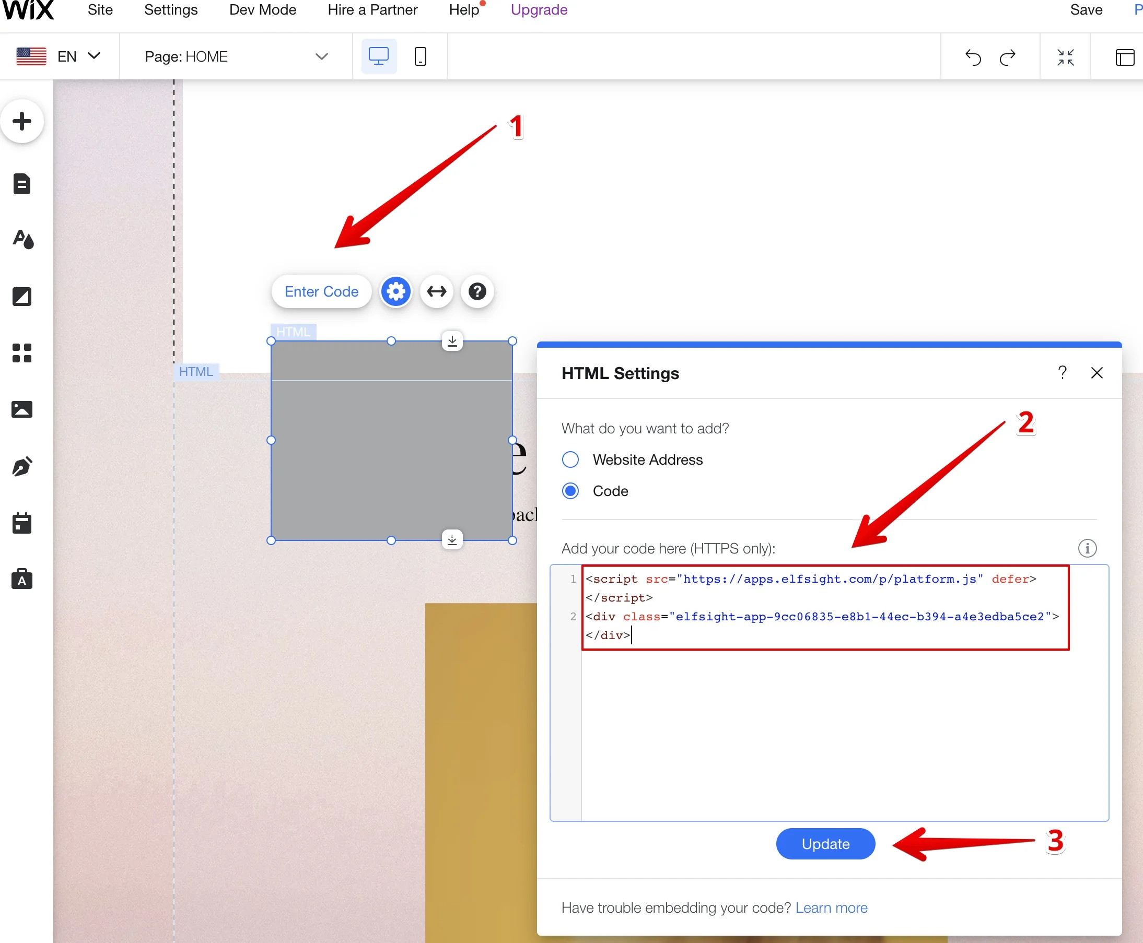
Task: Click the Update button
Action: point(825,844)
